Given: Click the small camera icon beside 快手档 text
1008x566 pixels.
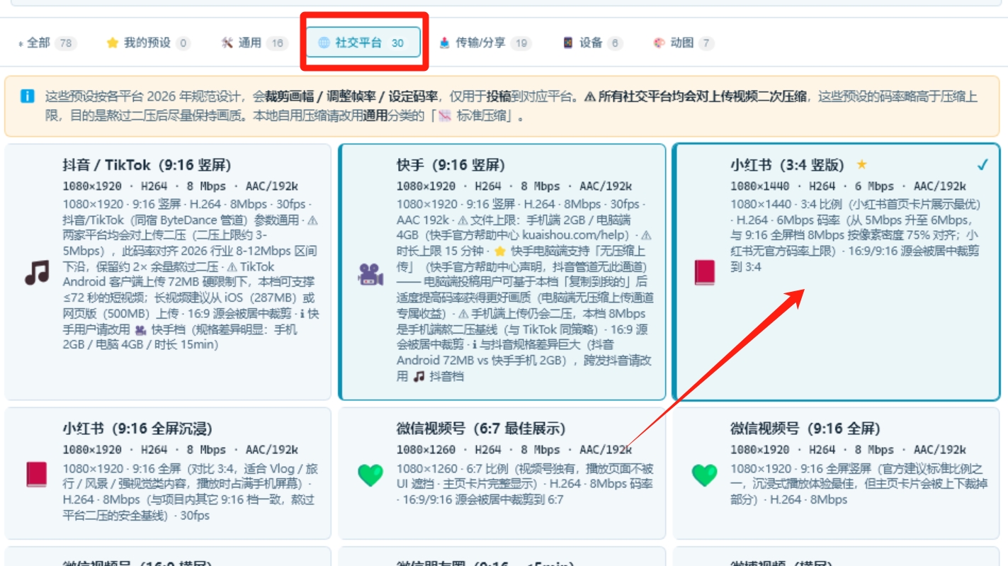Looking at the screenshot, I should [140, 329].
